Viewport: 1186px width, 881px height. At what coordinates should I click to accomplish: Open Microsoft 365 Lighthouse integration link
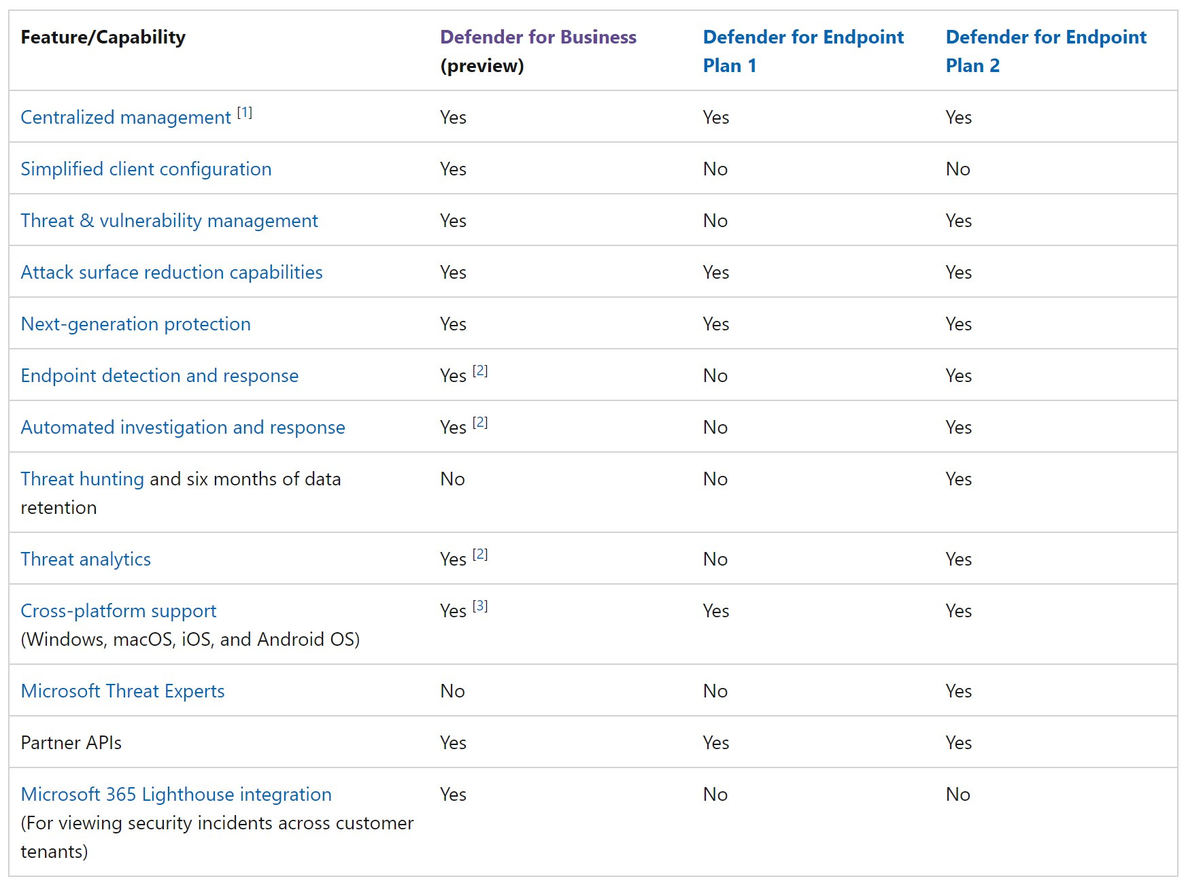[176, 795]
